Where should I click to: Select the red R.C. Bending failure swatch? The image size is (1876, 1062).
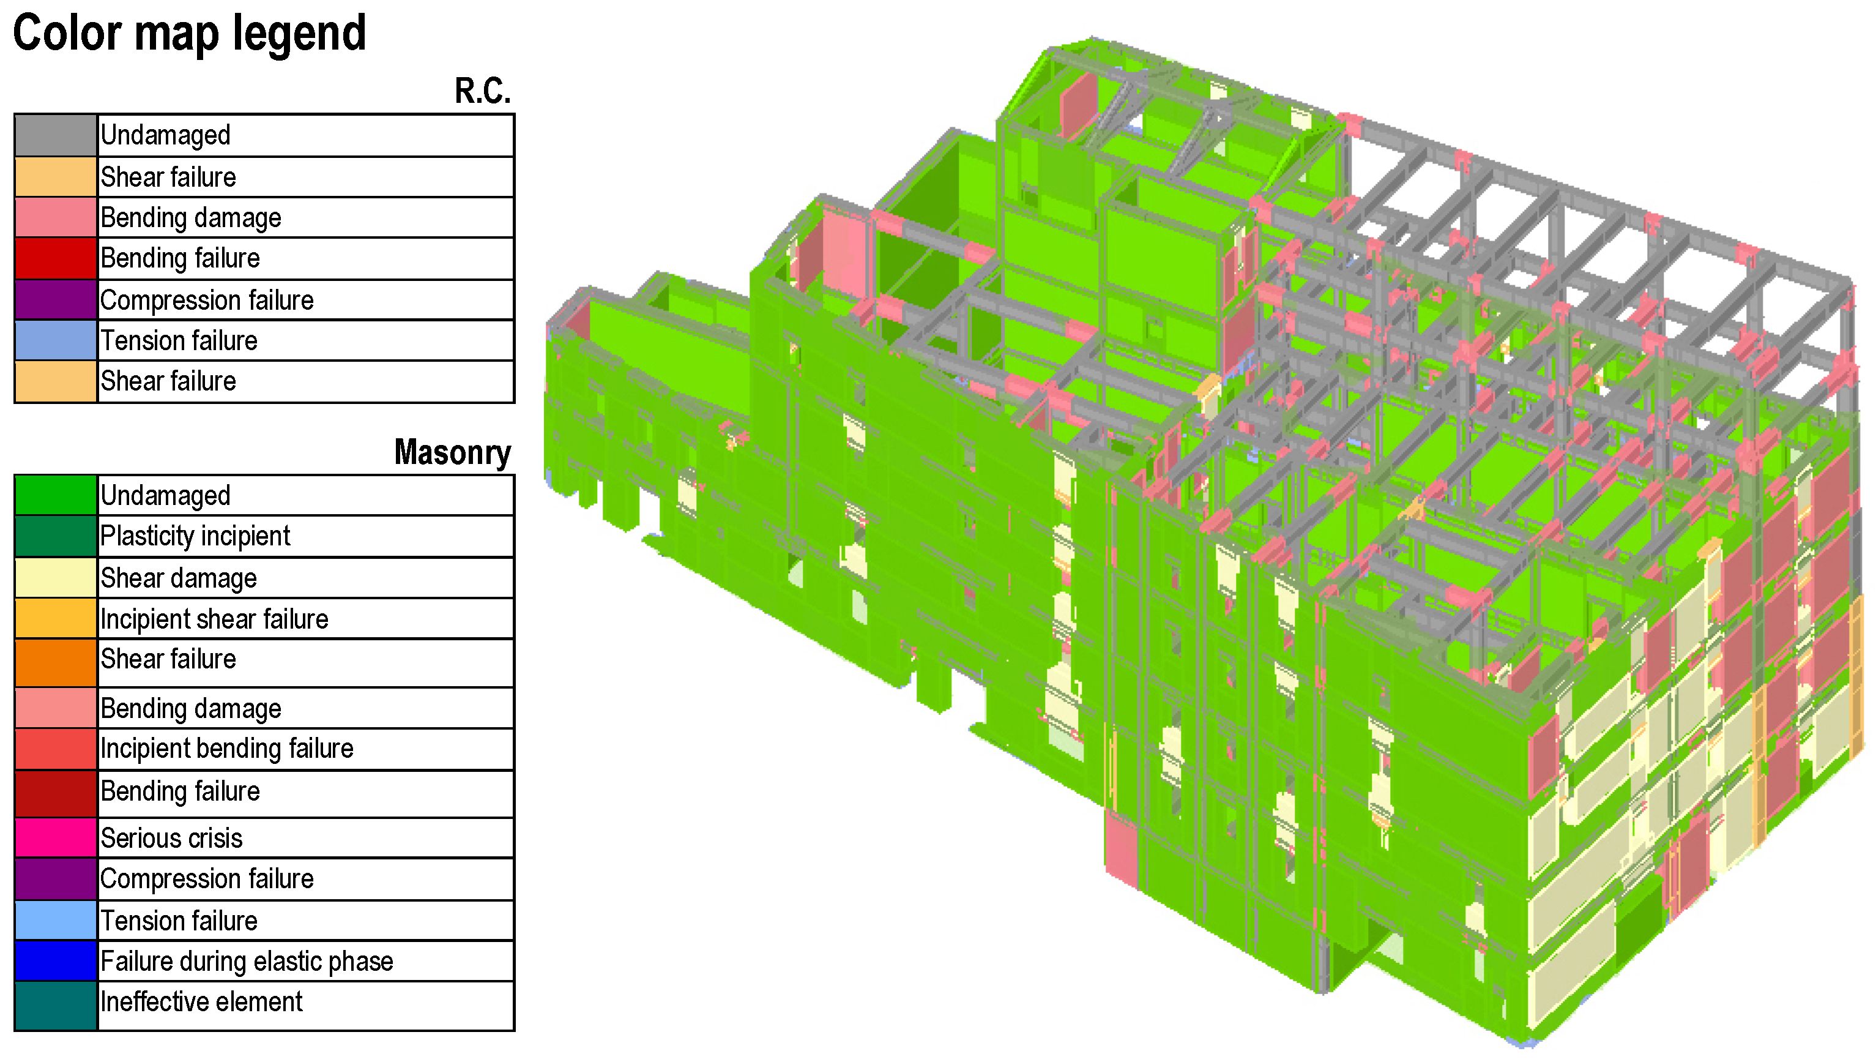56,258
